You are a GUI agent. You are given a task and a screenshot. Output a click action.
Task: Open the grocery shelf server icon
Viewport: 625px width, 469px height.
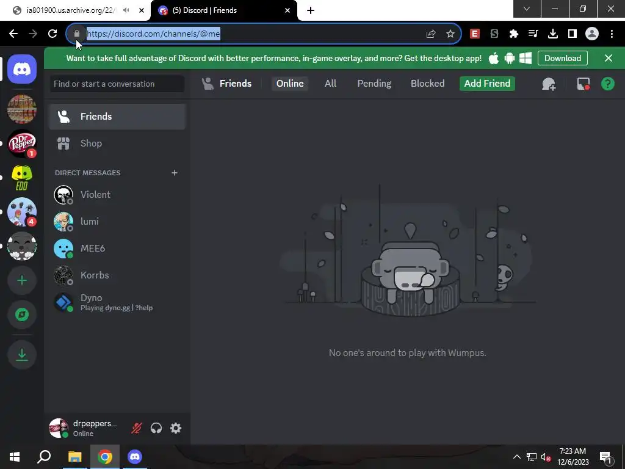click(22, 109)
